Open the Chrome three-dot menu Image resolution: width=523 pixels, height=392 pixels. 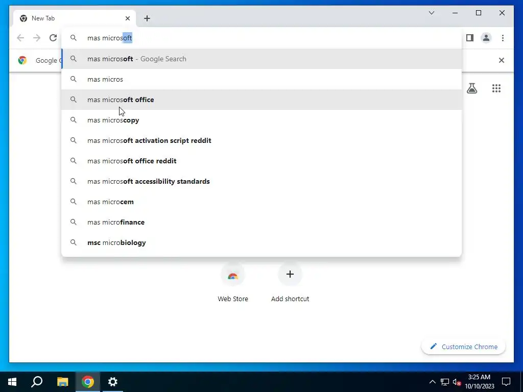[x=503, y=38]
